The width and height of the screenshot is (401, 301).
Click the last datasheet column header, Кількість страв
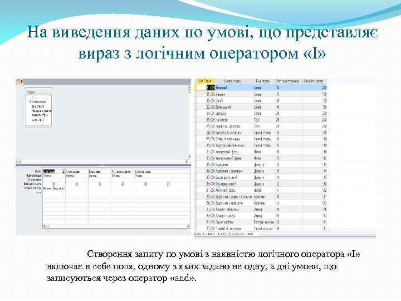[x=314, y=81]
